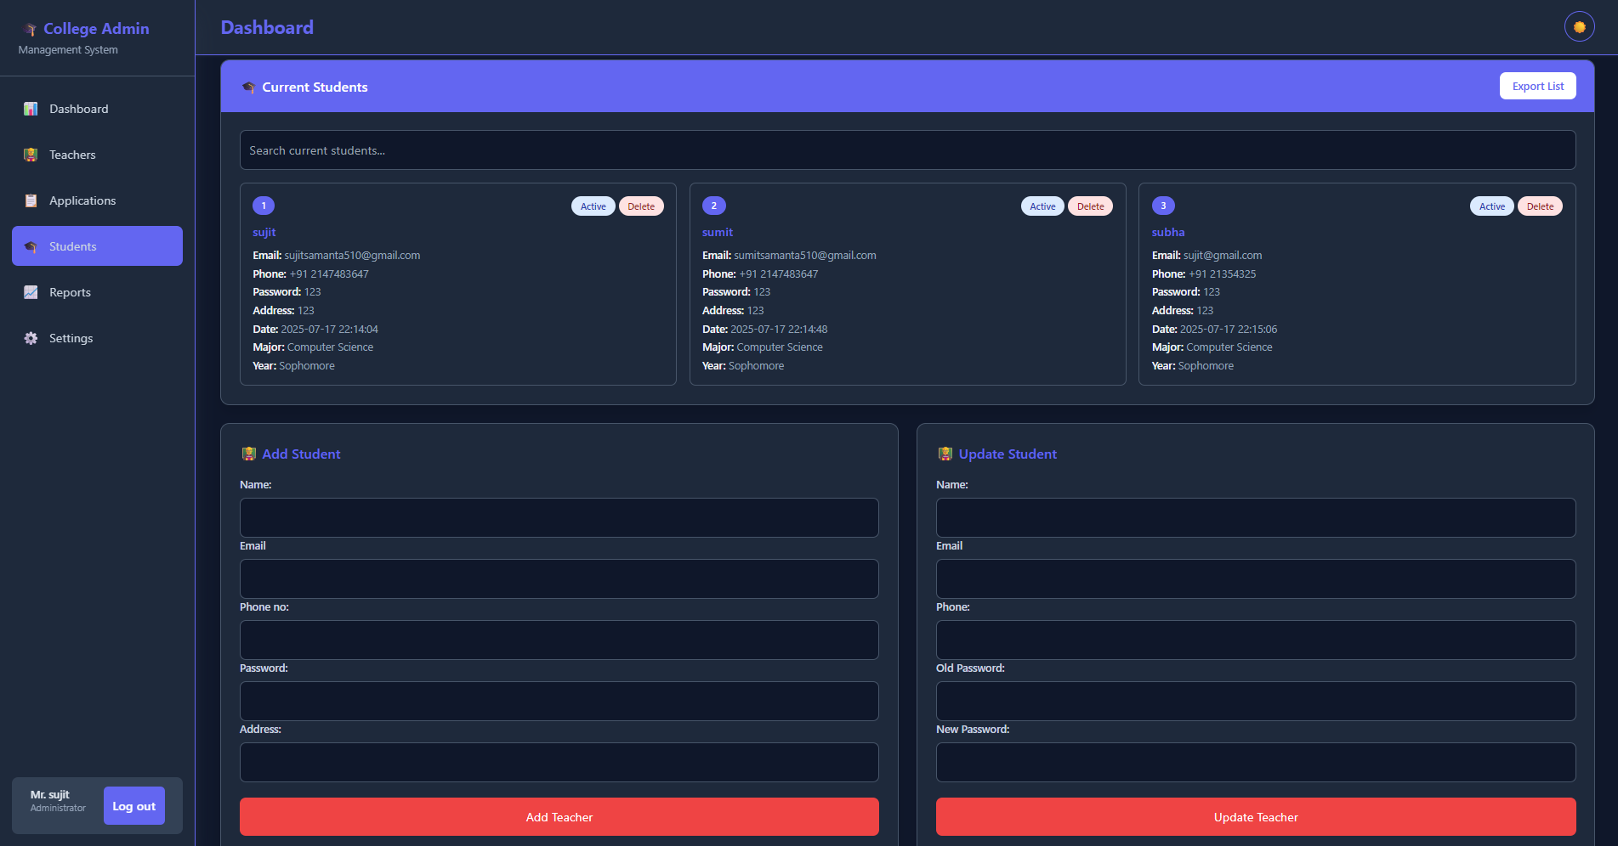
Task: Click the Teachers sidebar icon
Action: pyautogui.click(x=31, y=155)
